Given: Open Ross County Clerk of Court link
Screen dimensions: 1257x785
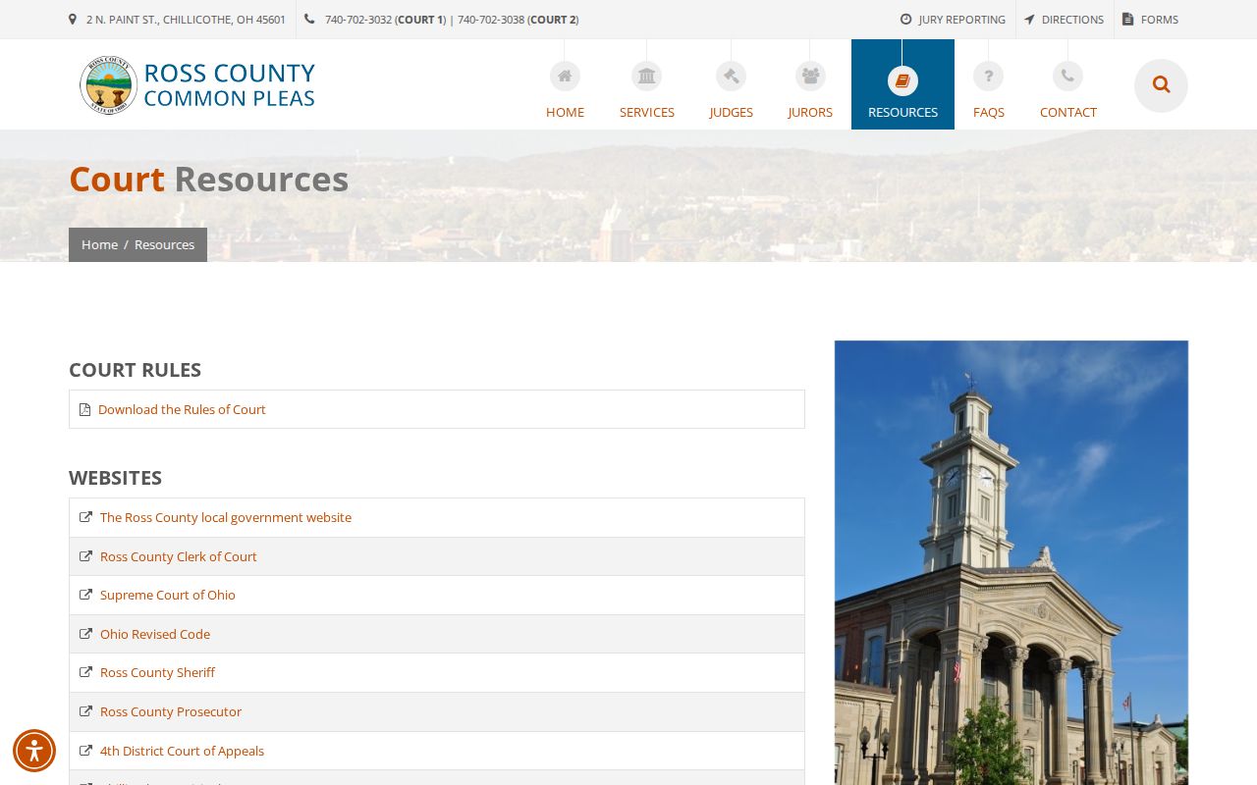Looking at the screenshot, I should (x=178, y=556).
